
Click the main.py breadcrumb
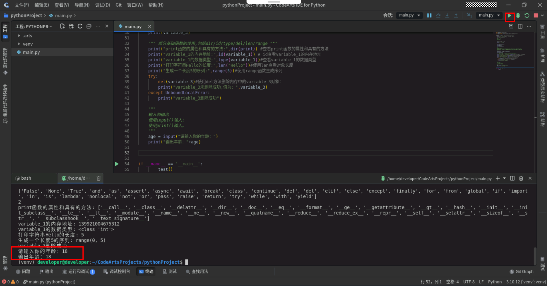tap(63, 15)
